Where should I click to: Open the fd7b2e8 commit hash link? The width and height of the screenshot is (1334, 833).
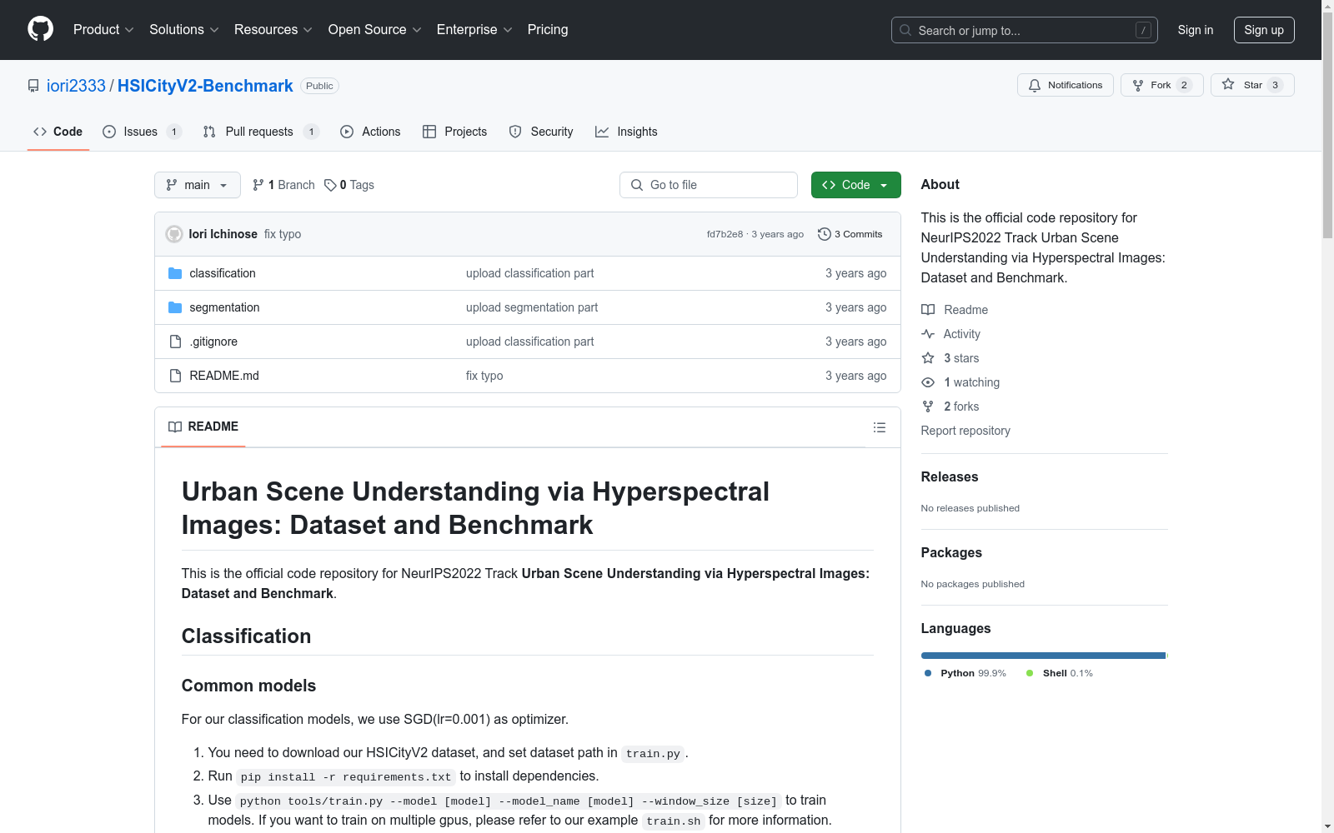pos(725,234)
